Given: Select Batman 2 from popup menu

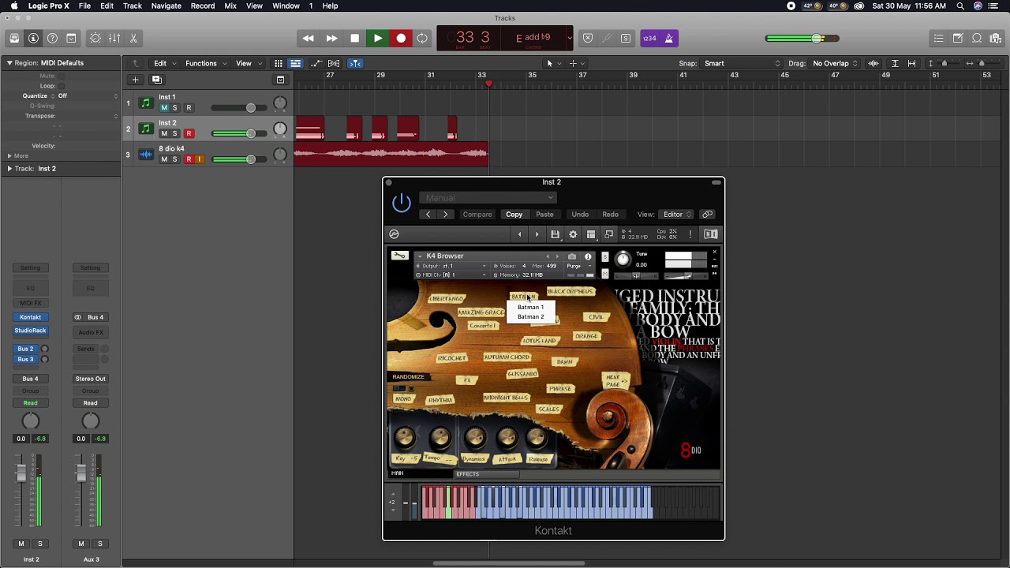Looking at the screenshot, I should tap(530, 316).
